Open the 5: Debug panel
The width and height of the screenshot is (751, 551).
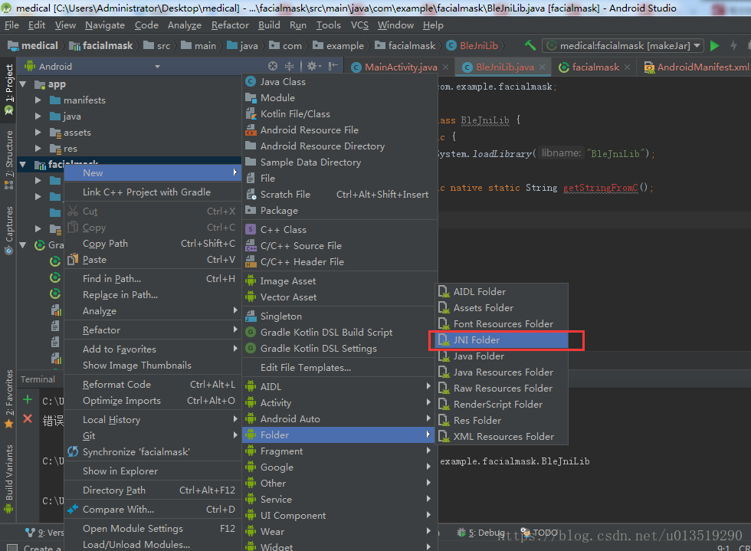click(481, 533)
